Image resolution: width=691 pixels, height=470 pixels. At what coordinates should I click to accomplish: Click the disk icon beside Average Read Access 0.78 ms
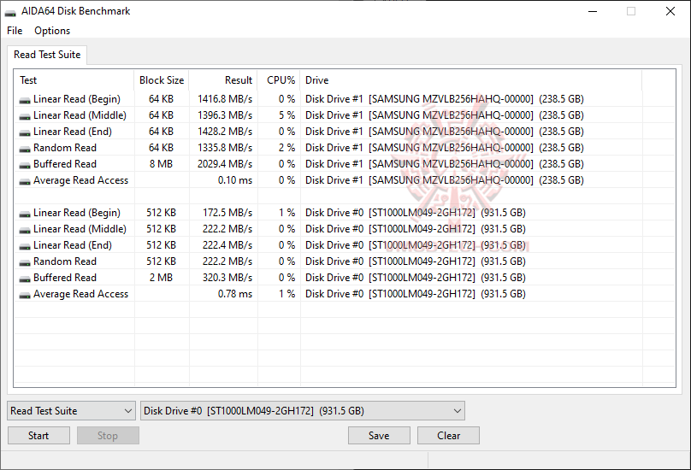(x=25, y=296)
